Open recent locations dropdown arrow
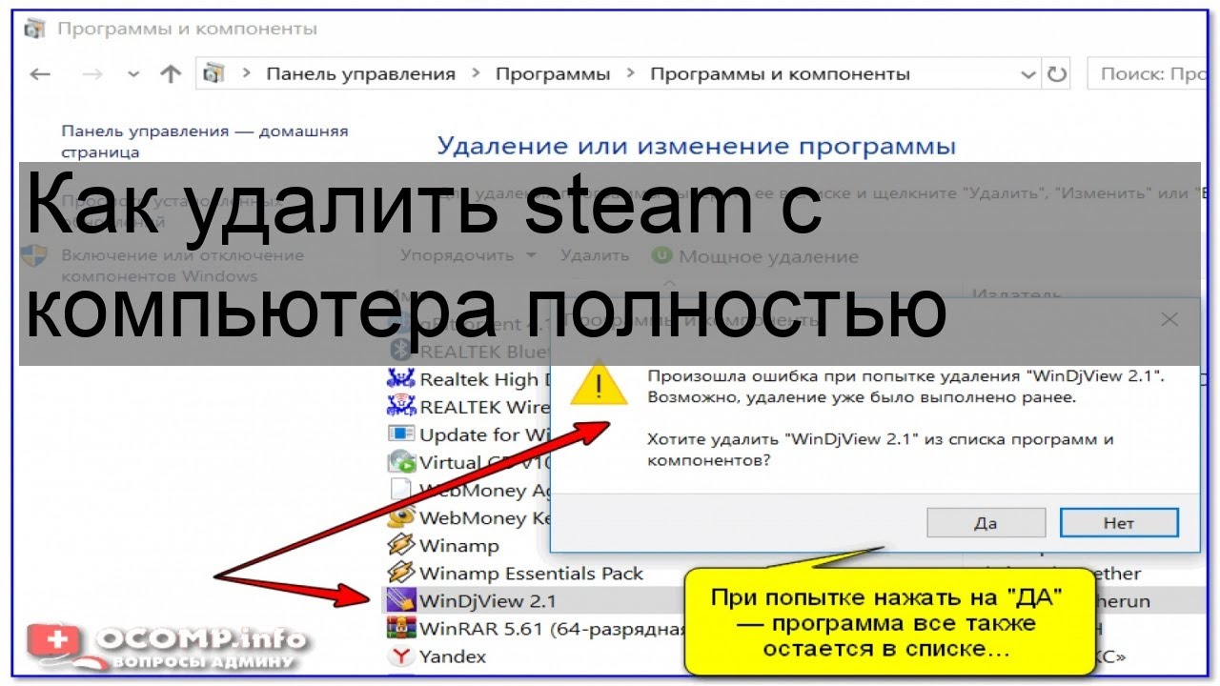 133,74
